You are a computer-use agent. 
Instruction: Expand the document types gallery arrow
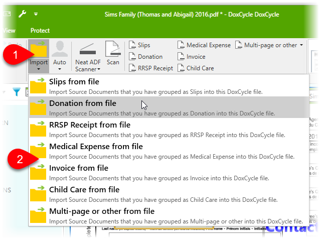(301, 45)
